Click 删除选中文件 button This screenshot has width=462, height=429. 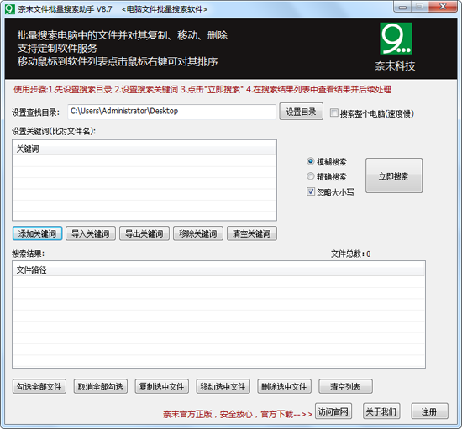coord(284,386)
